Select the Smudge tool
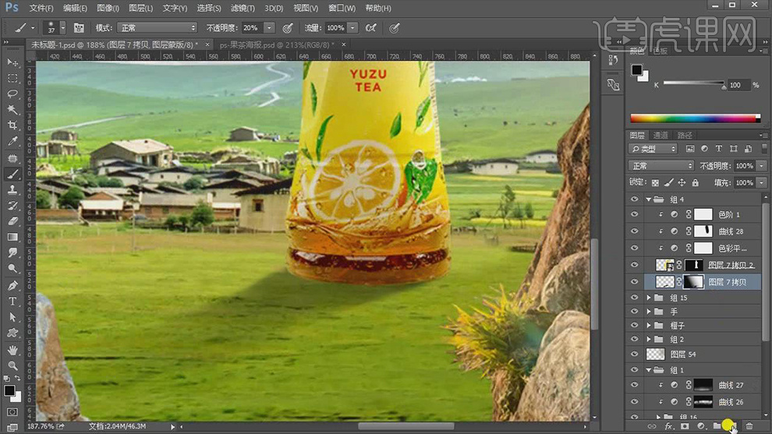Screen dimensions: 772x434 pos(12,252)
